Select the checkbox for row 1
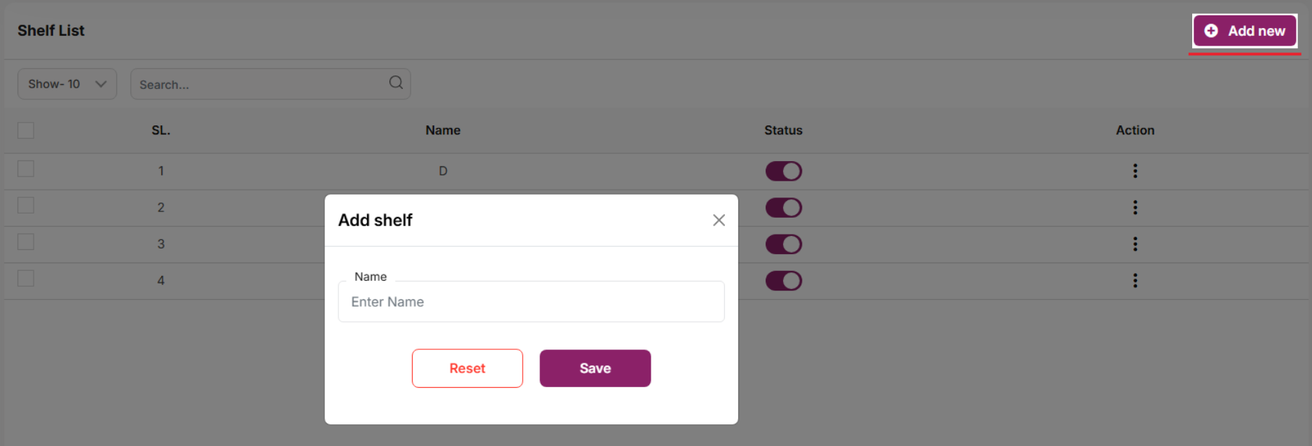The width and height of the screenshot is (1312, 446). click(26, 169)
